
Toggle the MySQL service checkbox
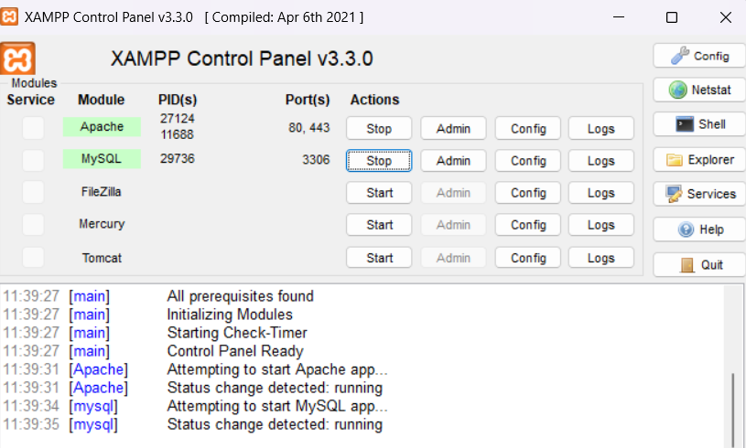(33, 160)
